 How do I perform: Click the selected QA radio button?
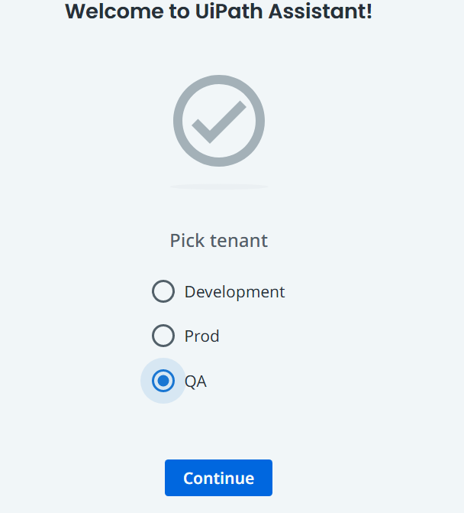[x=163, y=381]
